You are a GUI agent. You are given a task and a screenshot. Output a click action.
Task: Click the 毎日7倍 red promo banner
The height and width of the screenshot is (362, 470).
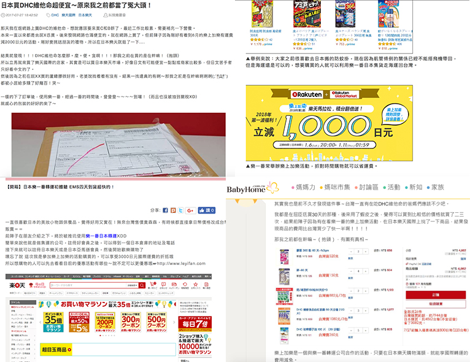tap(195, 323)
